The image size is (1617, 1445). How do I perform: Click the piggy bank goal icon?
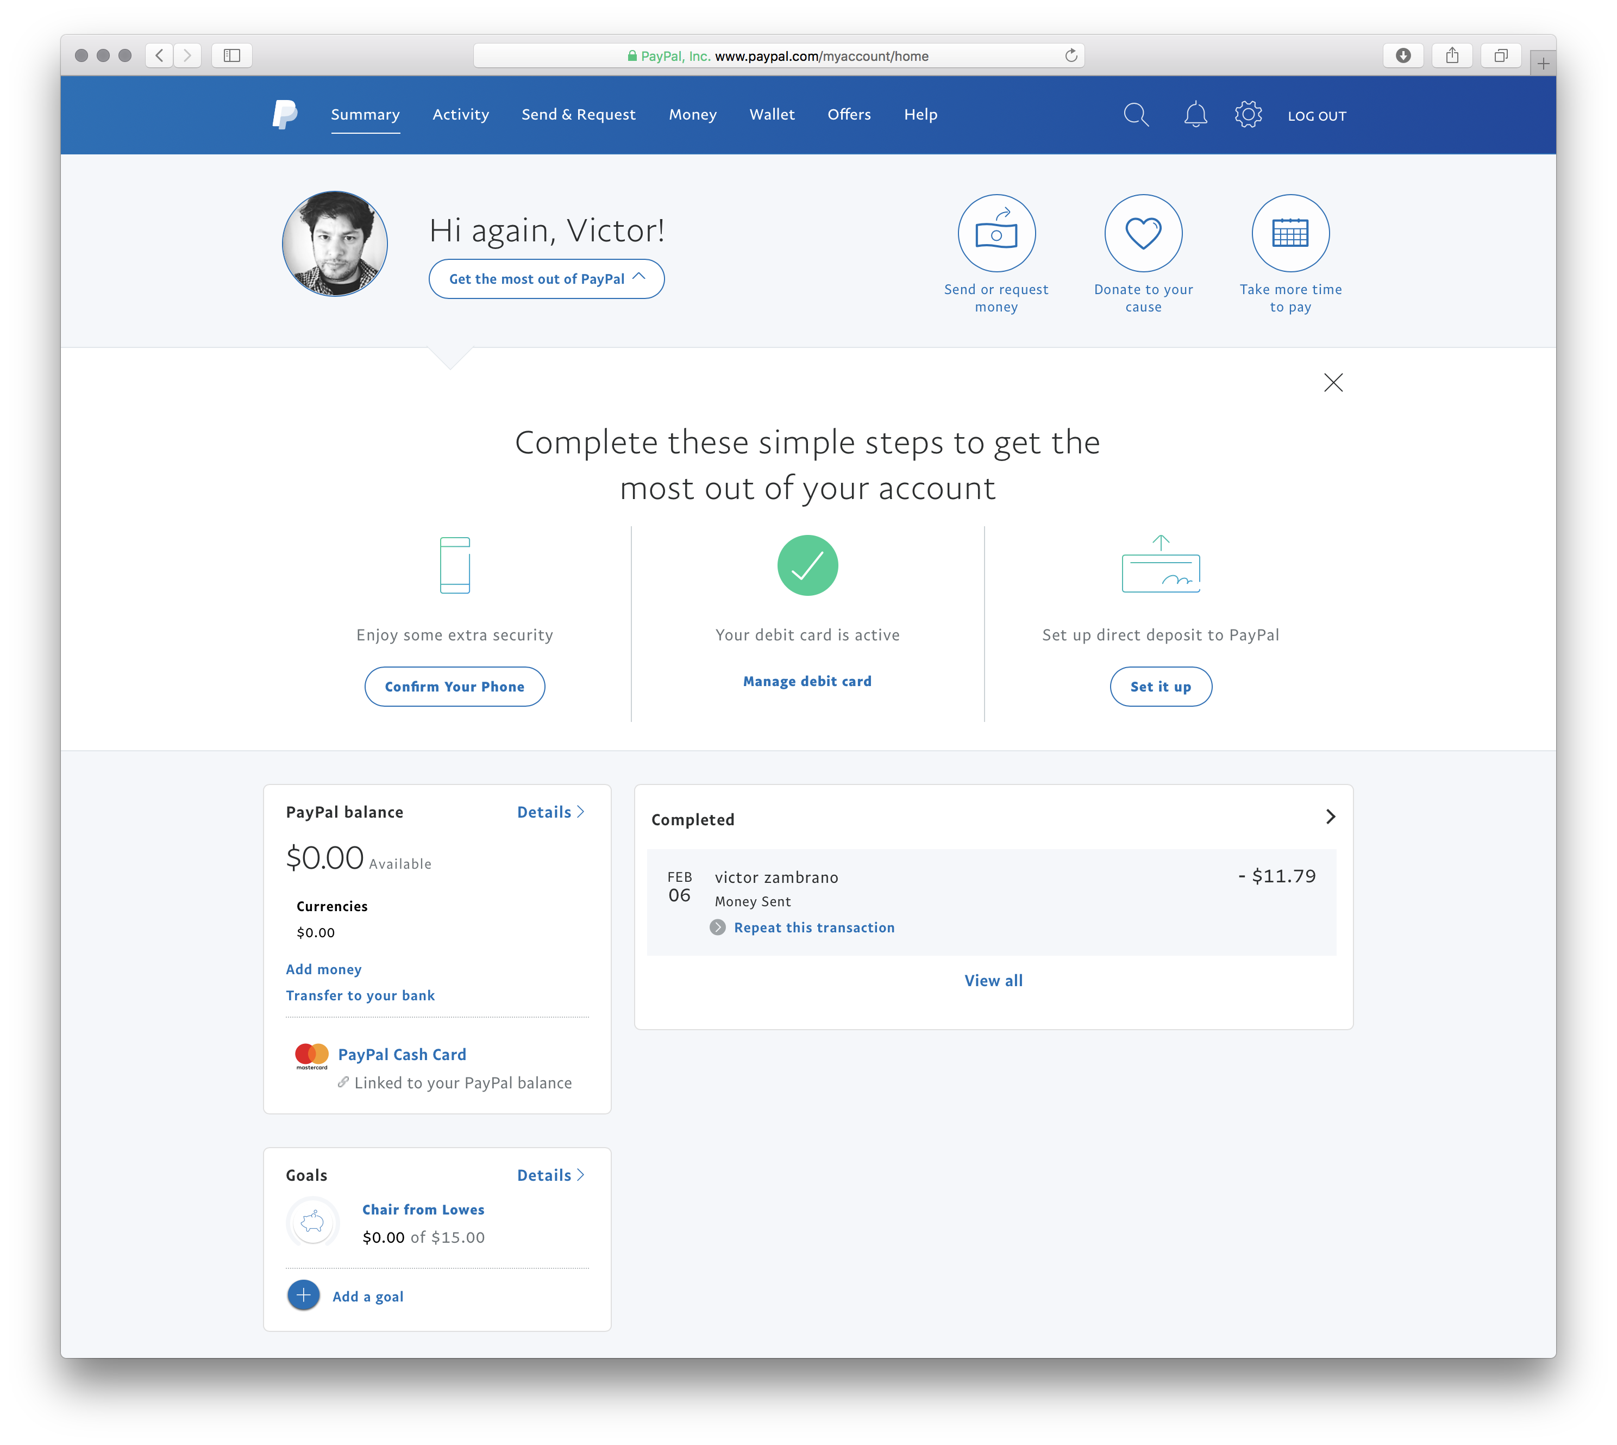coord(312,1223)
